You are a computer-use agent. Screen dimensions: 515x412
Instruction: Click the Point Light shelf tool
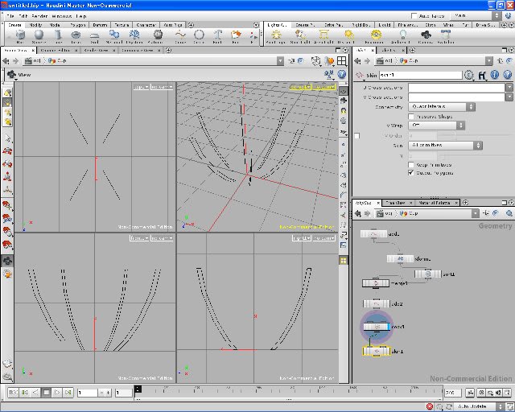[275, 36]
